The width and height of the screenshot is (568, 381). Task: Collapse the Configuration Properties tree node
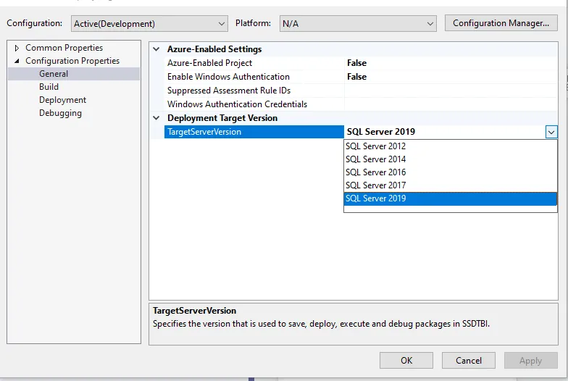tap(17, 61)
